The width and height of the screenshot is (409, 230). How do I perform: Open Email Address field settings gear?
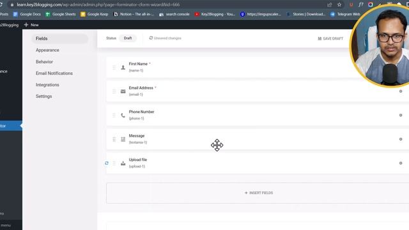(401, 91)
